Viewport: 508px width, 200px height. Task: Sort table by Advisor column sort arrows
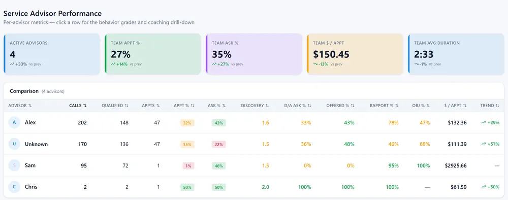pyautogui.click(x=30, y=106)
